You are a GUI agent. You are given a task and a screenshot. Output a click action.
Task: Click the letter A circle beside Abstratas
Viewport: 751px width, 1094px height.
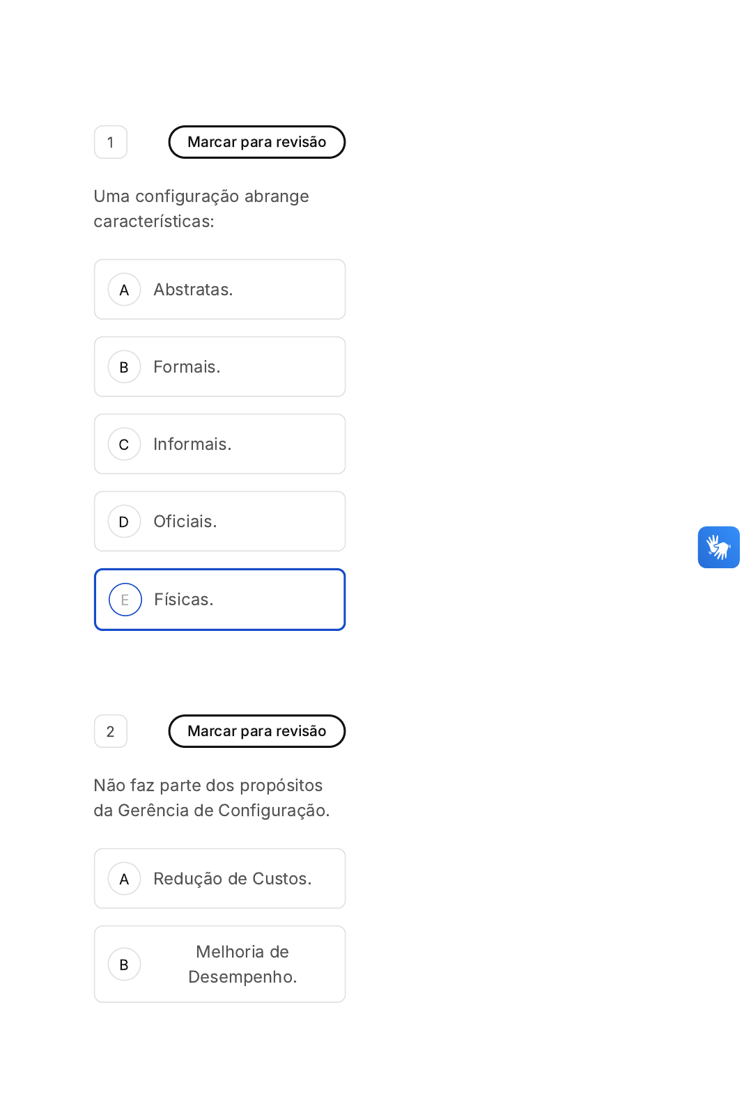125,290
